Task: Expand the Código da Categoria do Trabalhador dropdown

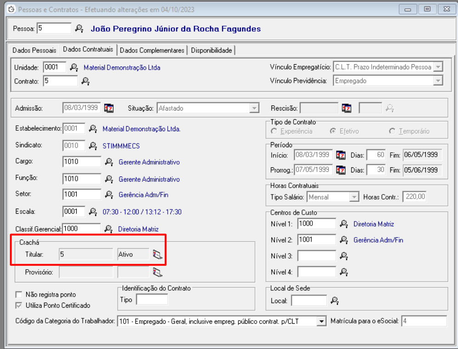Action: point(322,321)
